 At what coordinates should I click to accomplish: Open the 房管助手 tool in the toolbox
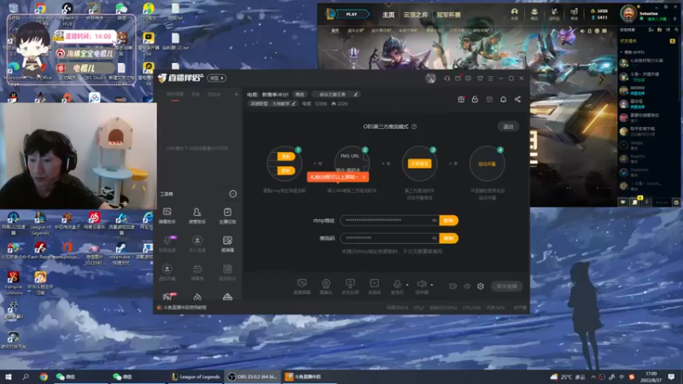[197, 216]
